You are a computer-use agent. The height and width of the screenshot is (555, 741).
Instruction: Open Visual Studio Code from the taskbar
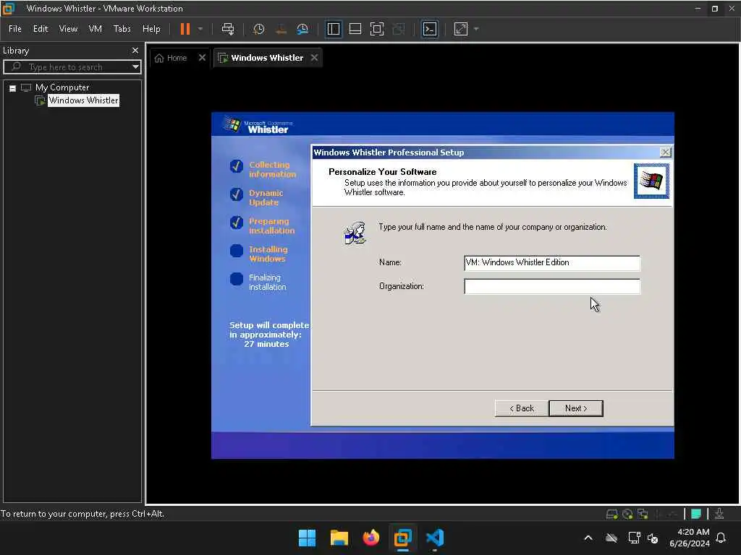(435, 538)
